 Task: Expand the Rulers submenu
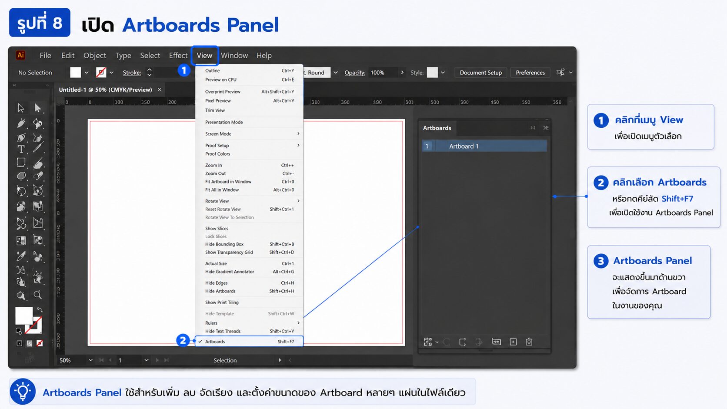(x=249, y=323)
